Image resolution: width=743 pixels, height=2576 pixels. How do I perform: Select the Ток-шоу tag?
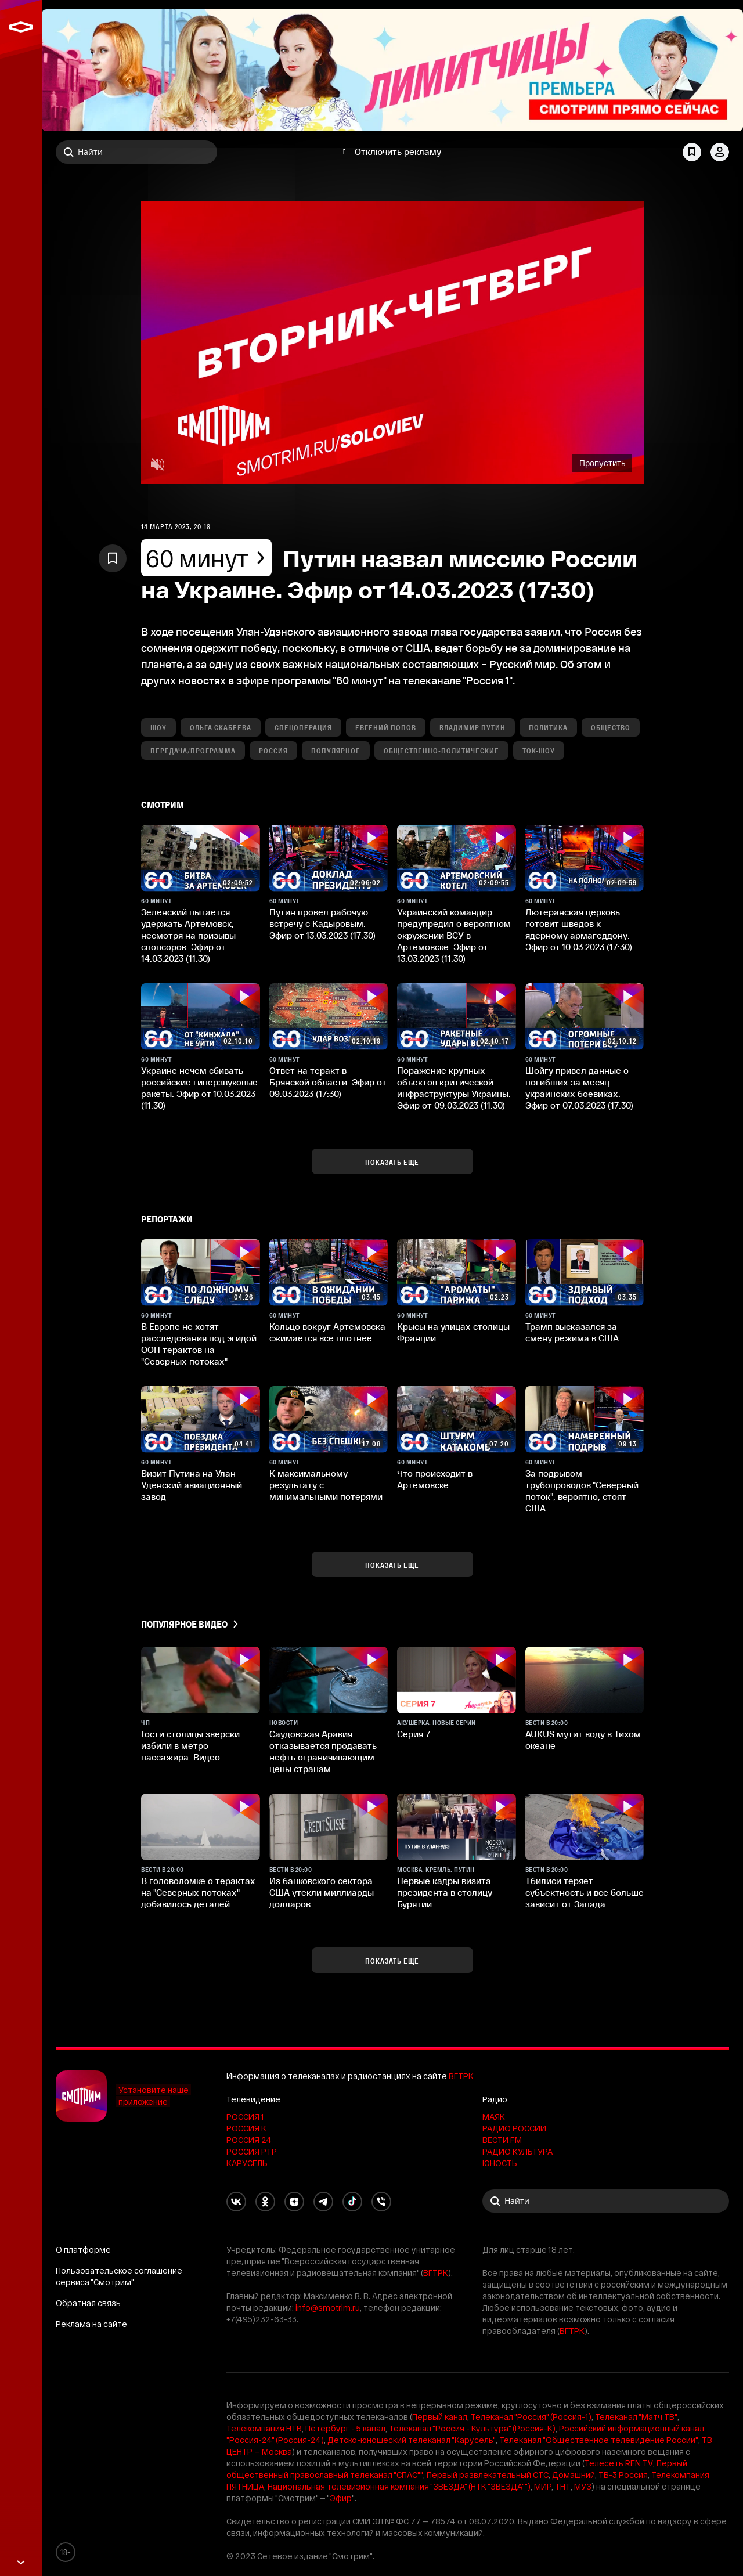pyautogui.click(x=538, y=750)
